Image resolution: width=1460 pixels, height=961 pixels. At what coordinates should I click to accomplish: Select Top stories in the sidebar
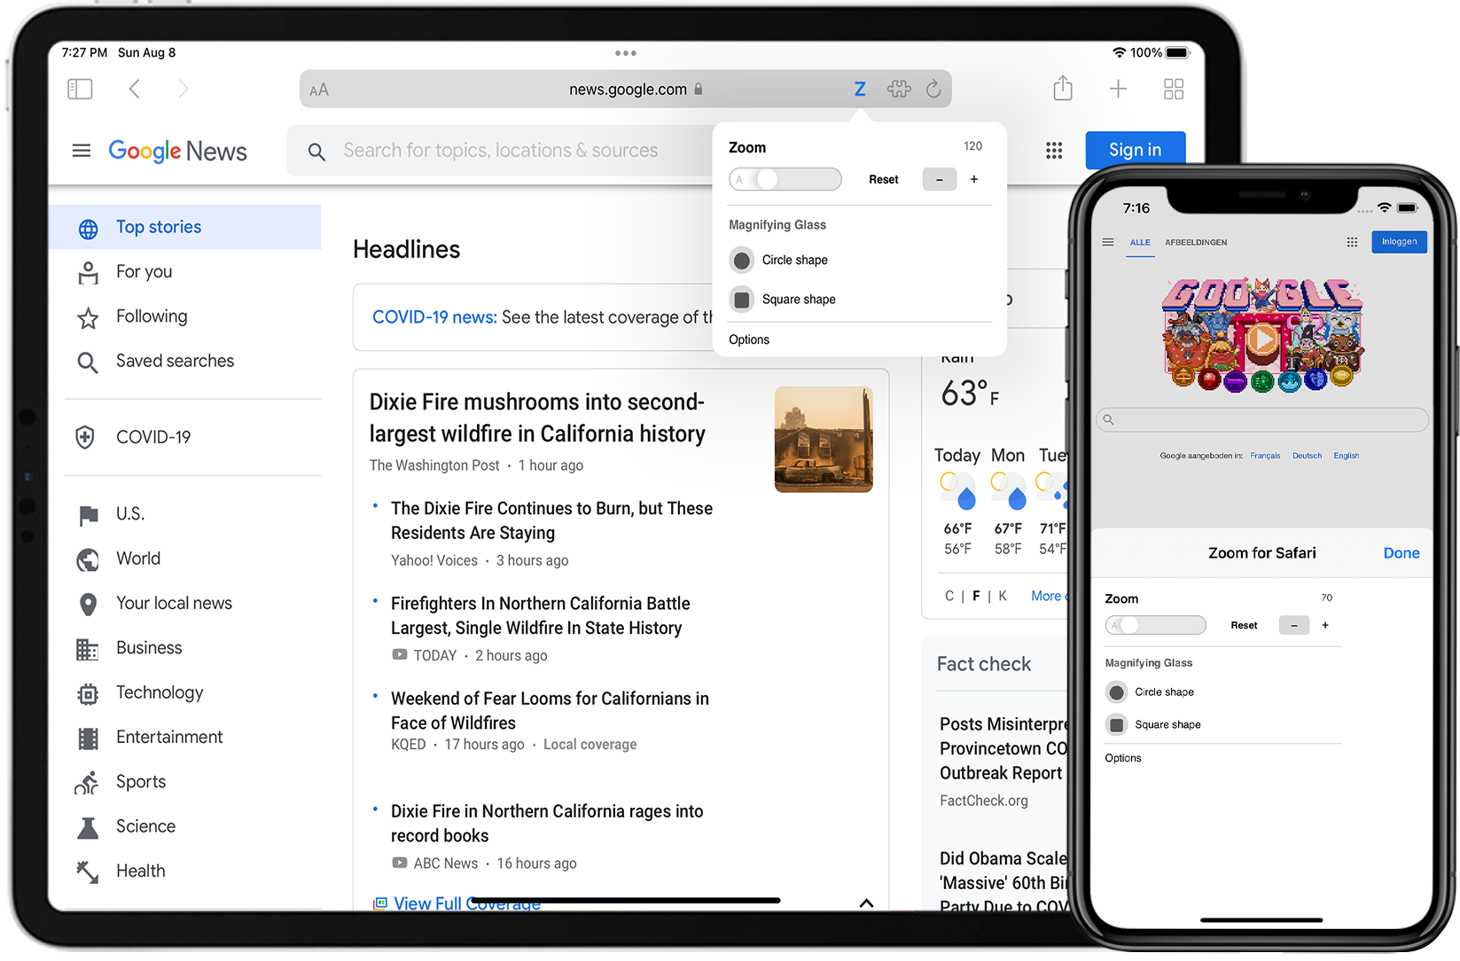point(158,227)
